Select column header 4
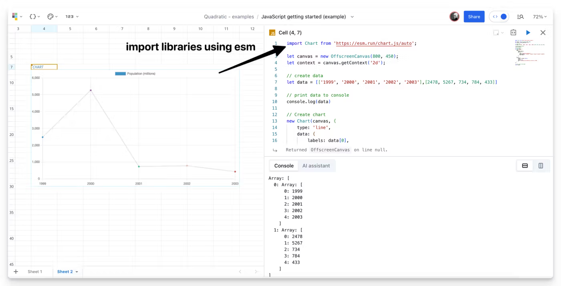This screenshot has height=286, width=561. tap(44, 29)
